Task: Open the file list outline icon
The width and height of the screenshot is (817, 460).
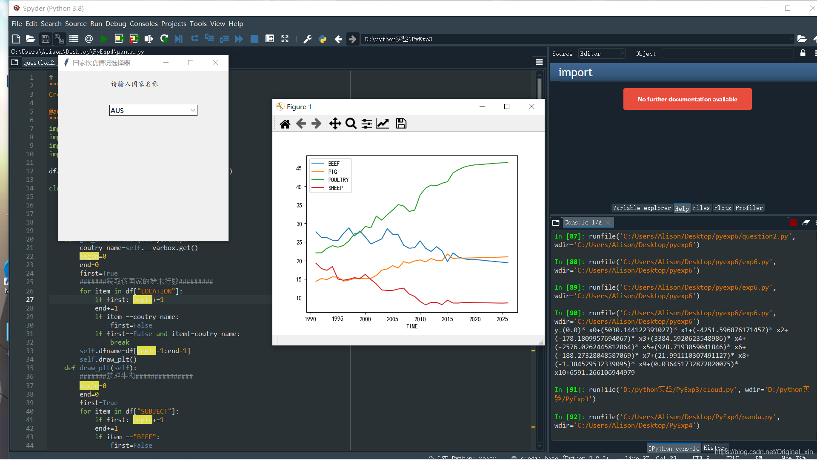Action: pos(74,39)
